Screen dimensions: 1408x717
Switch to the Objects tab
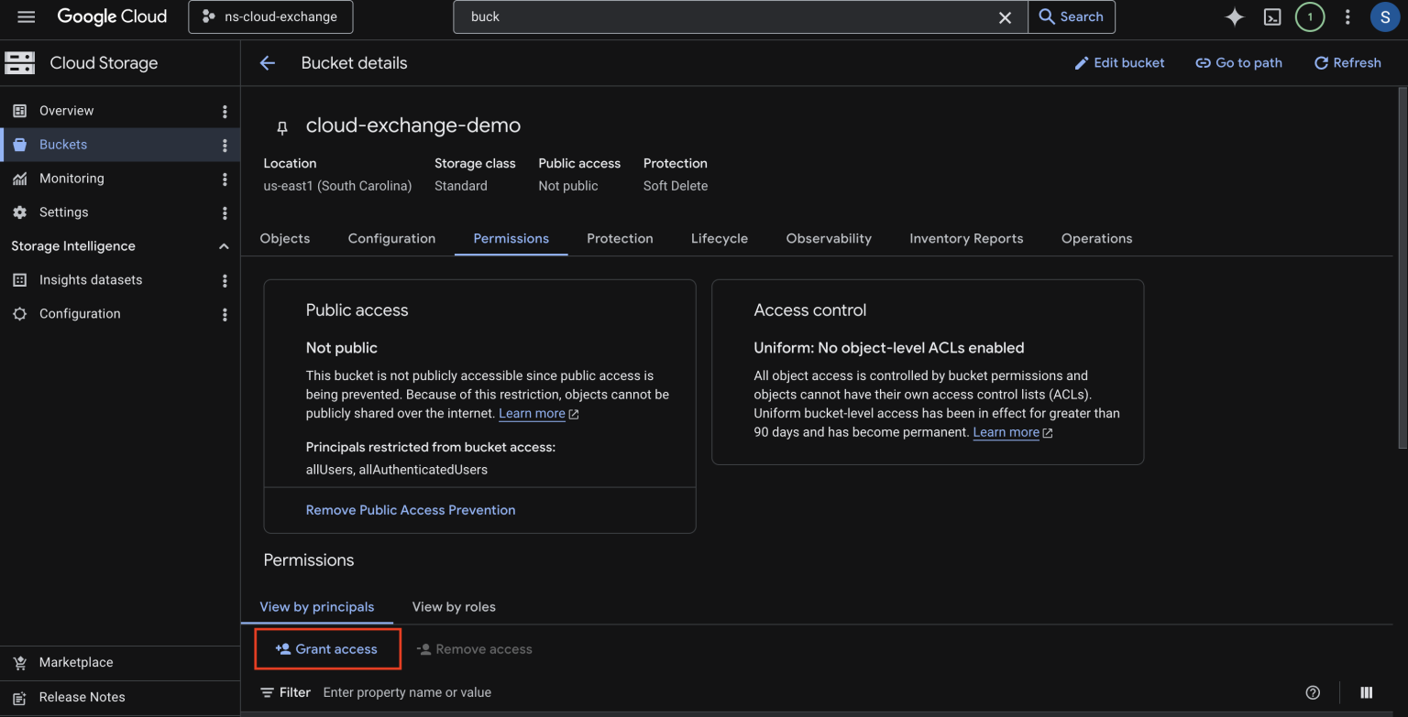(285, 238)
